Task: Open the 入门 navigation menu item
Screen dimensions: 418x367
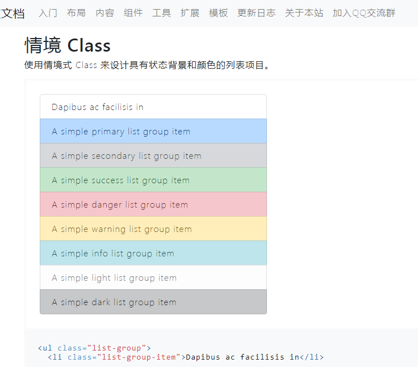Action: (x=48, y=13)
